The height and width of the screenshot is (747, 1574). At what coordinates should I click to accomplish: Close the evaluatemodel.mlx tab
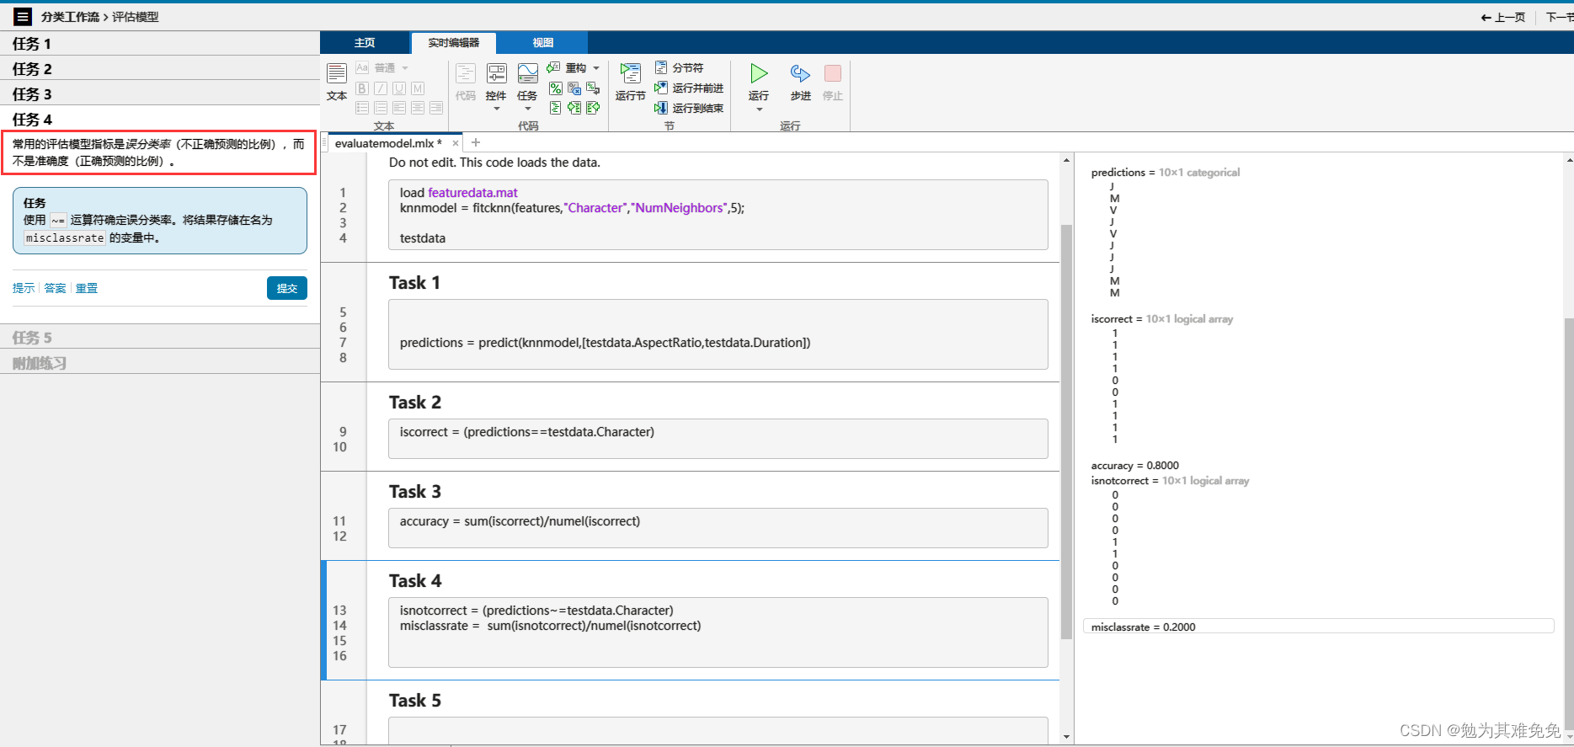tap(456, 143)
